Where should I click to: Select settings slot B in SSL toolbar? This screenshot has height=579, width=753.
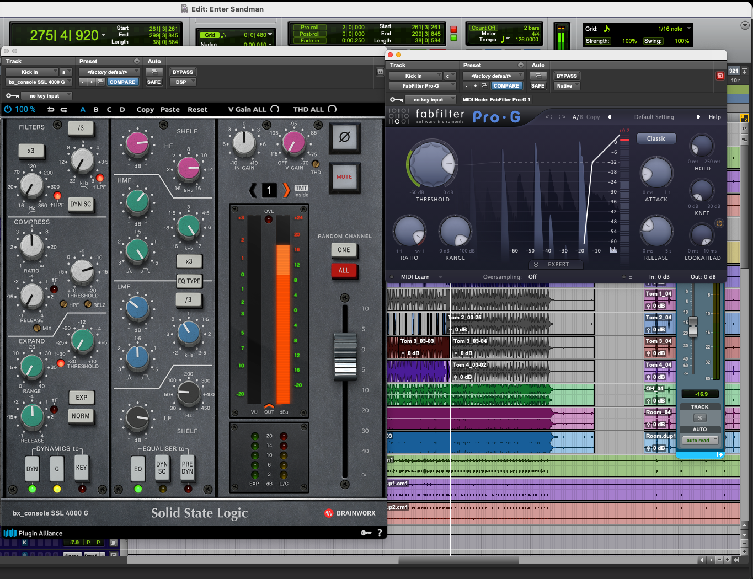coord(96,110)
